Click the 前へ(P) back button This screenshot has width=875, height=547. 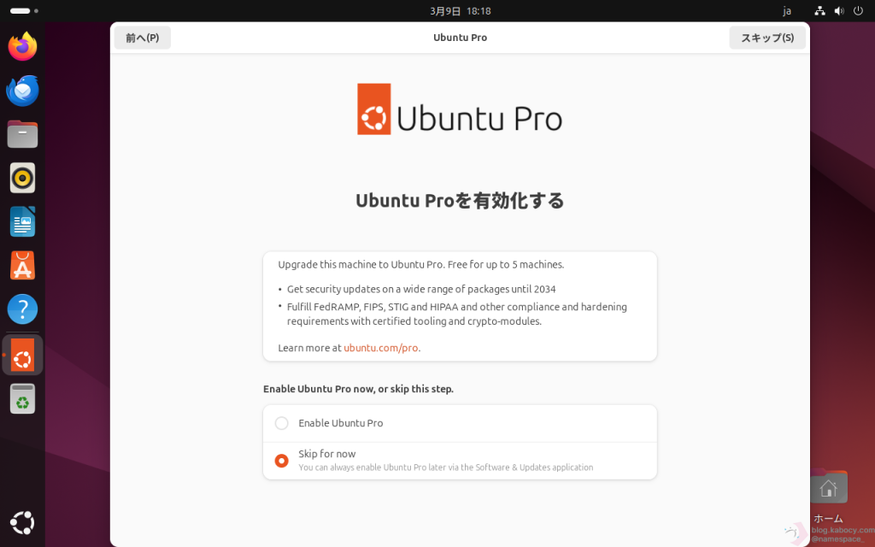[143, 38]
